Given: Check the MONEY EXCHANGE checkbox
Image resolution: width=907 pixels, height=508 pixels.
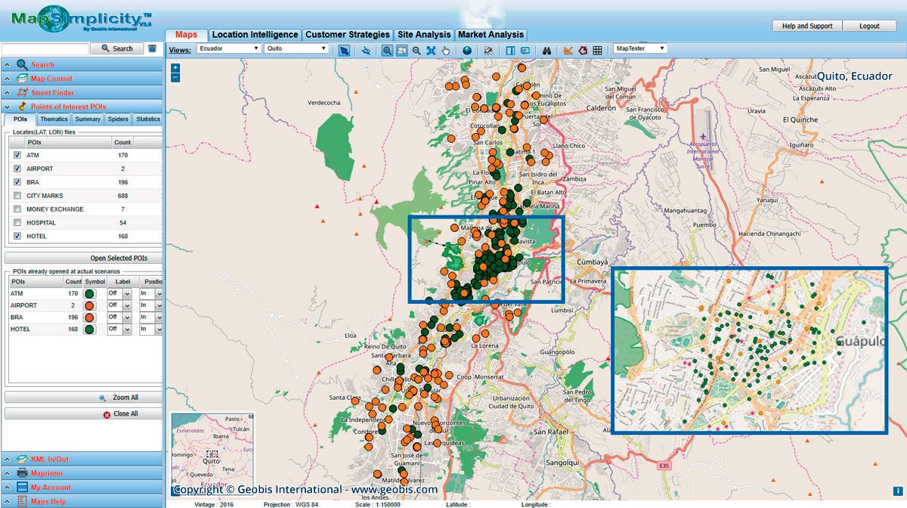Looking at the screenshot, I should 17,209.
